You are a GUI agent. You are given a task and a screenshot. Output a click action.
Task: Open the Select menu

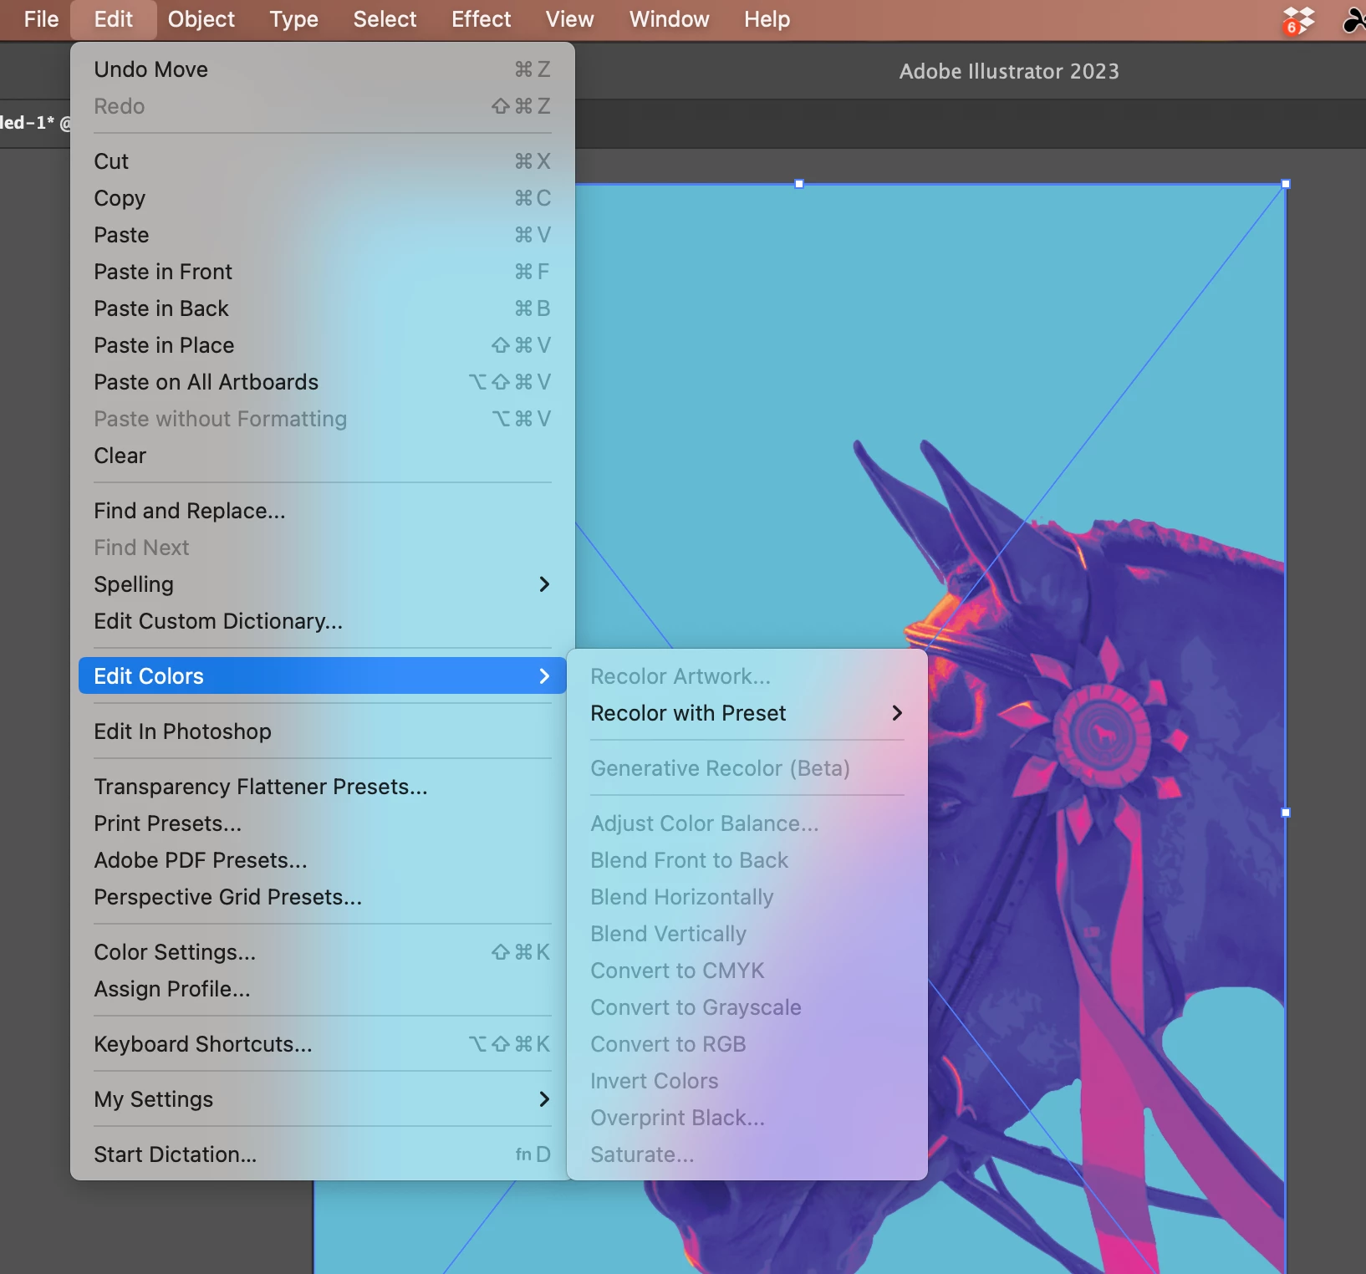385,19
